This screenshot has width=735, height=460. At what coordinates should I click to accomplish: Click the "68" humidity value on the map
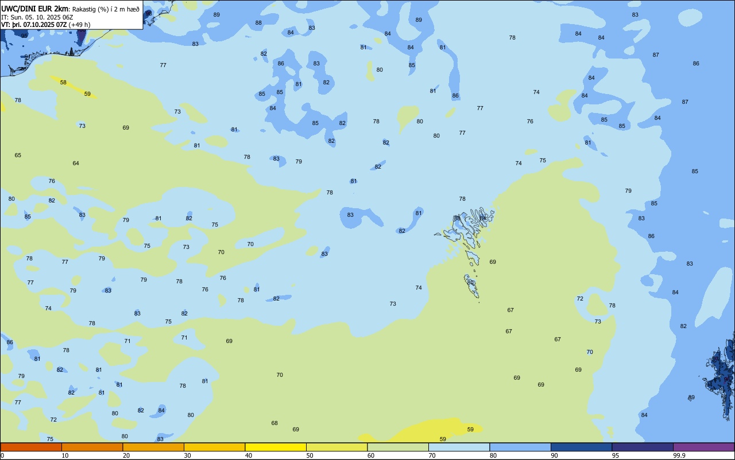274,423
